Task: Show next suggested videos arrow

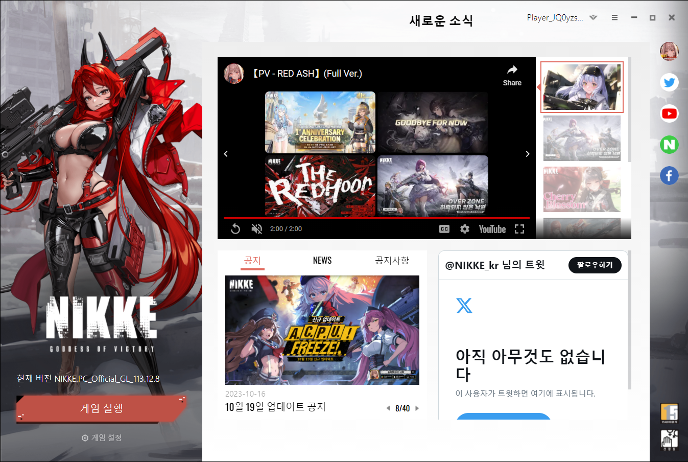Action: pos(528,154)
